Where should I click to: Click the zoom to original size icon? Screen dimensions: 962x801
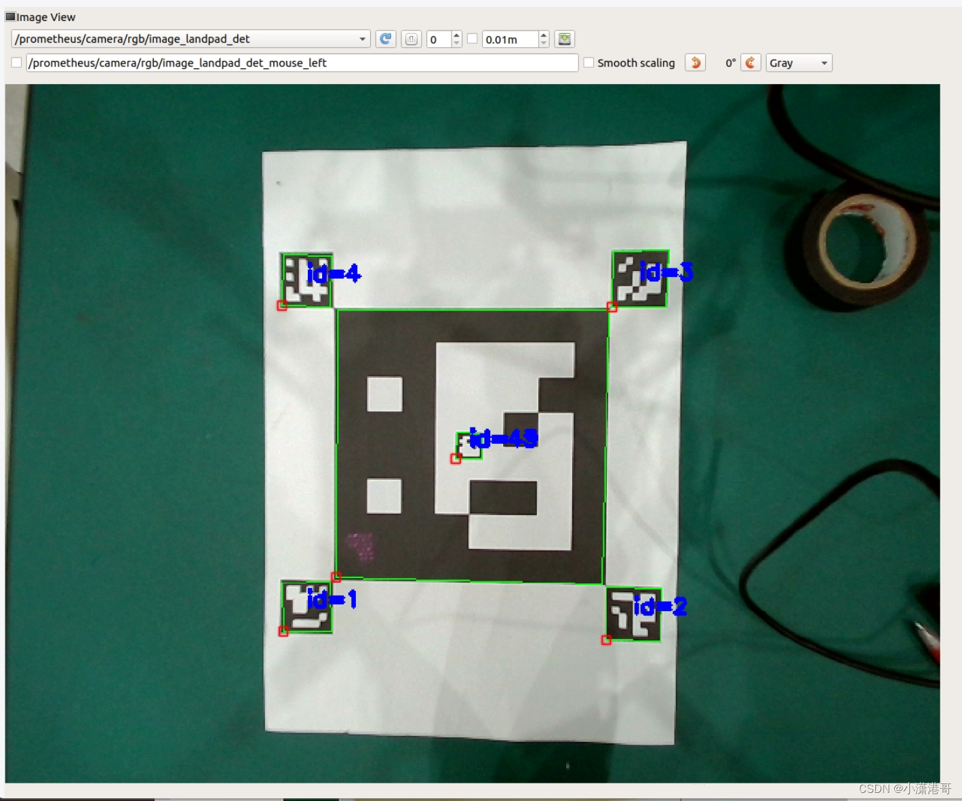[x=412, y=39]
